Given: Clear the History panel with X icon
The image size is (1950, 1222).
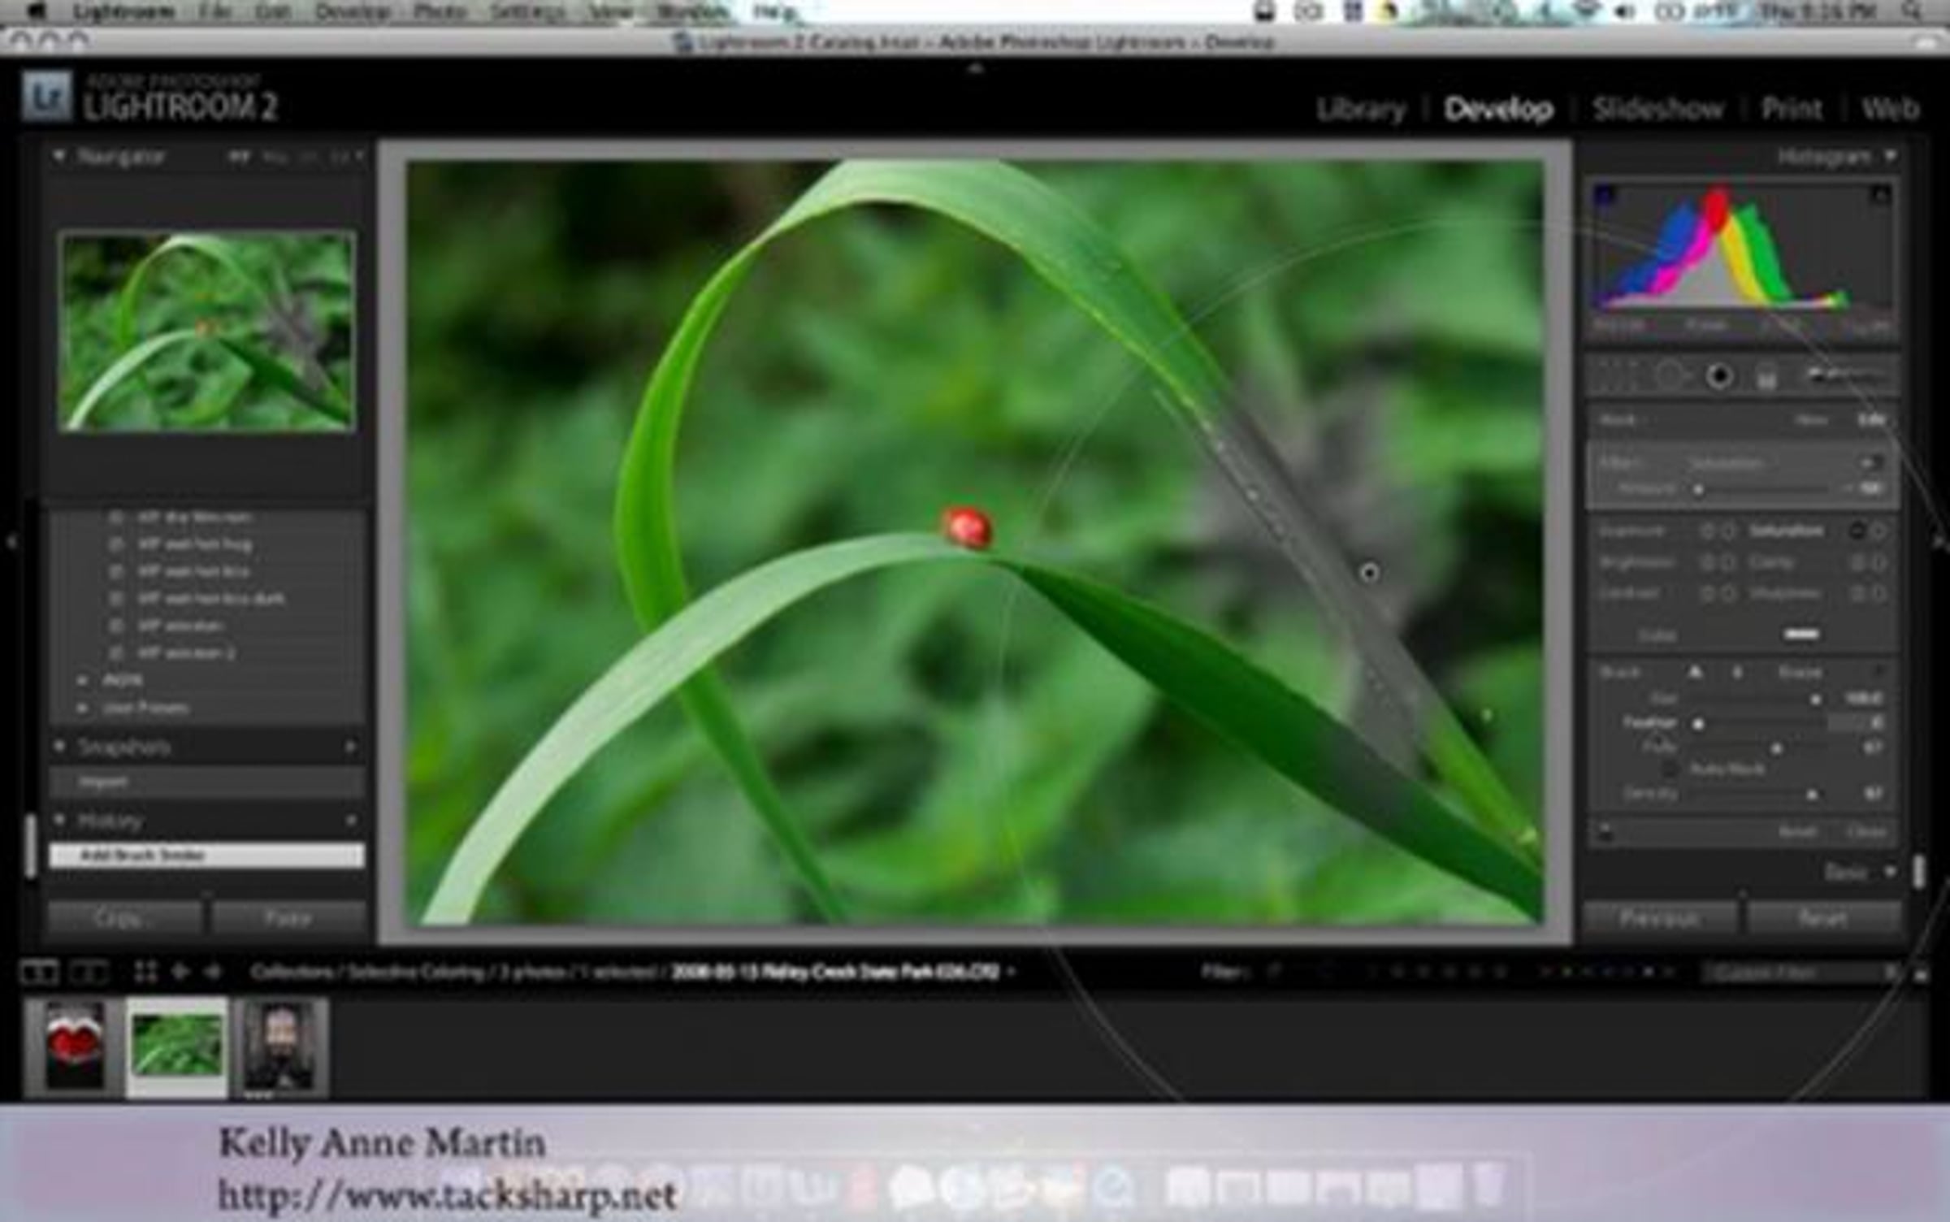Looking at the screenshot, I should 351,821.
